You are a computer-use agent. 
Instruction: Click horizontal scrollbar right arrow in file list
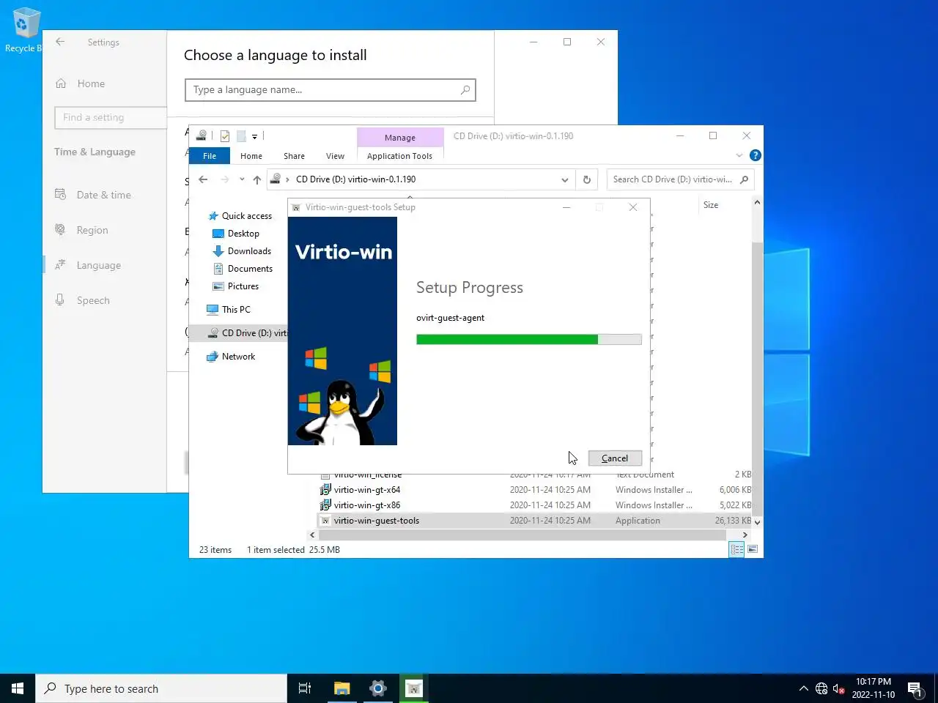pos(745,535)
